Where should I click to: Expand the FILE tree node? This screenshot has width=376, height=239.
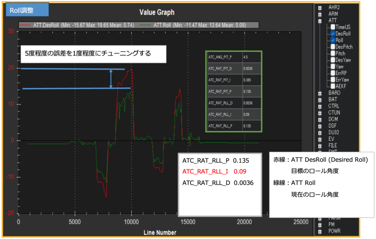coord(320,146)
